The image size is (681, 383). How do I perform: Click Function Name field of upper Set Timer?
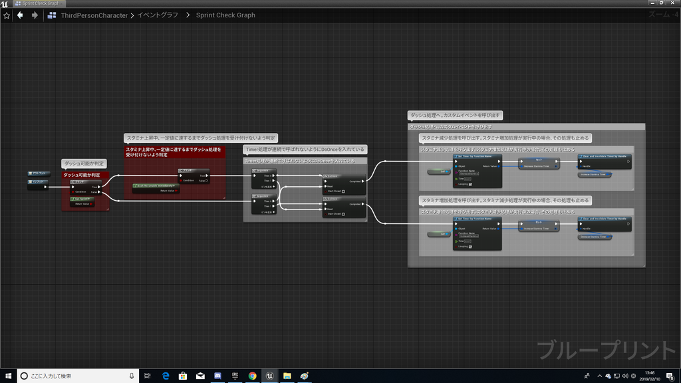coord(469,174)
